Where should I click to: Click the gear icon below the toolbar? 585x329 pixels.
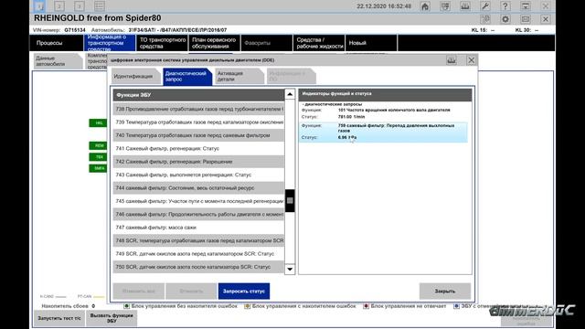(505, 19)
